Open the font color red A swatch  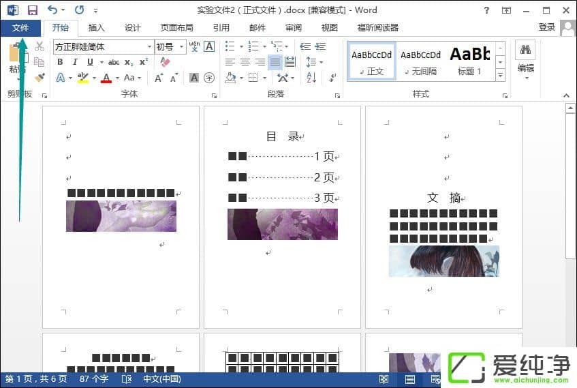[x=106, y=78]
